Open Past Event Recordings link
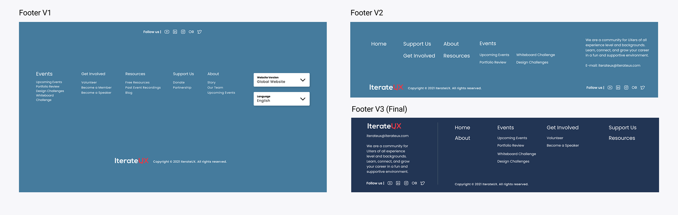Image resolution: width=678 pixels, height=215 pixels. click(x=143, y=88)
